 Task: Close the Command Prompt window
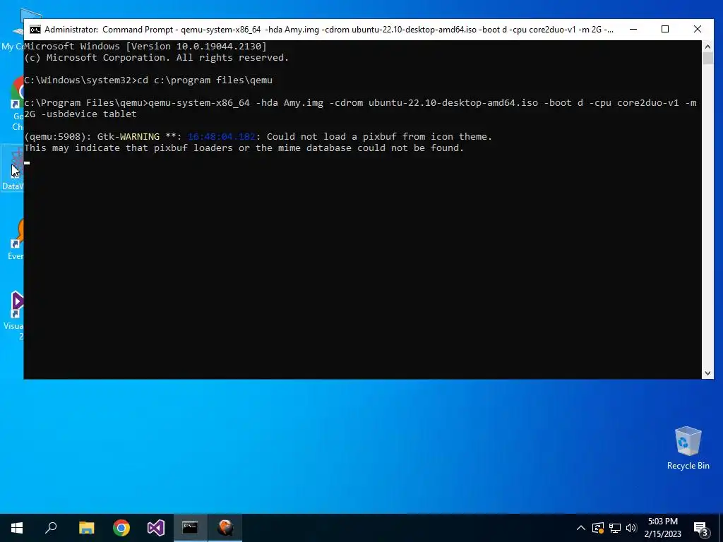[x=697, y=29]
